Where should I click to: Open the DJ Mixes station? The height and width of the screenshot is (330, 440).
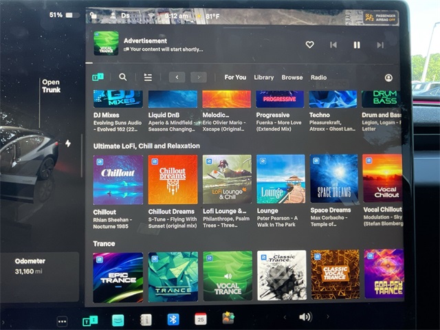[118, 99]
